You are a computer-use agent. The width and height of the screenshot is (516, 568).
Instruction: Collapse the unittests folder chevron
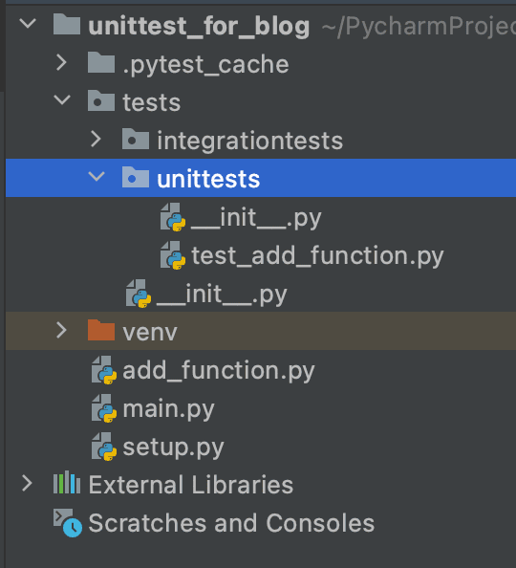click(97, 177)
